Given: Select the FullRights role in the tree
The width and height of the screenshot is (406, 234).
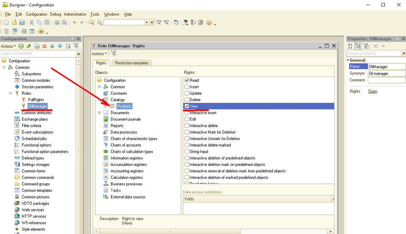Looking at the screenshot, I should (36, 99).
